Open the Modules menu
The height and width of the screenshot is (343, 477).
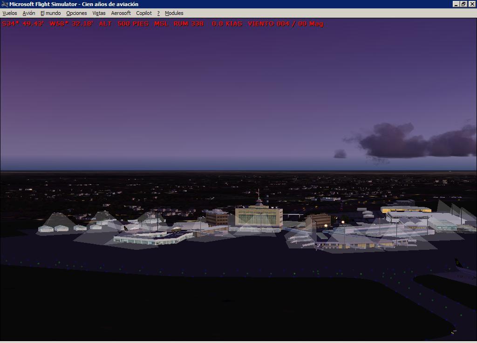point(174,13)
